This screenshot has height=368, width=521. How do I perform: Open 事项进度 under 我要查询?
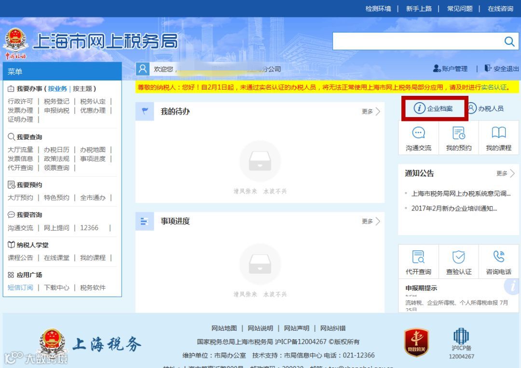93,158
